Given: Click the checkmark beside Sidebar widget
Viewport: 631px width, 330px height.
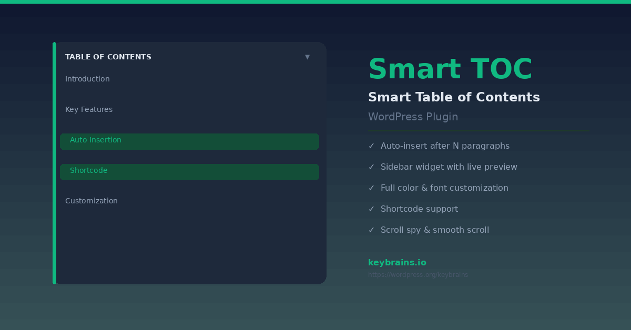Looking at the screenshot, I should tap(371, 167).
